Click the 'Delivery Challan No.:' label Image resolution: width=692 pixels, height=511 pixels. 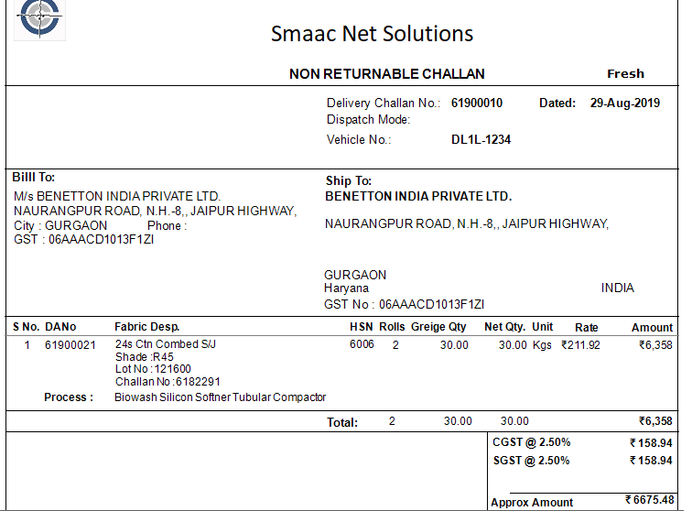(384, 103)
